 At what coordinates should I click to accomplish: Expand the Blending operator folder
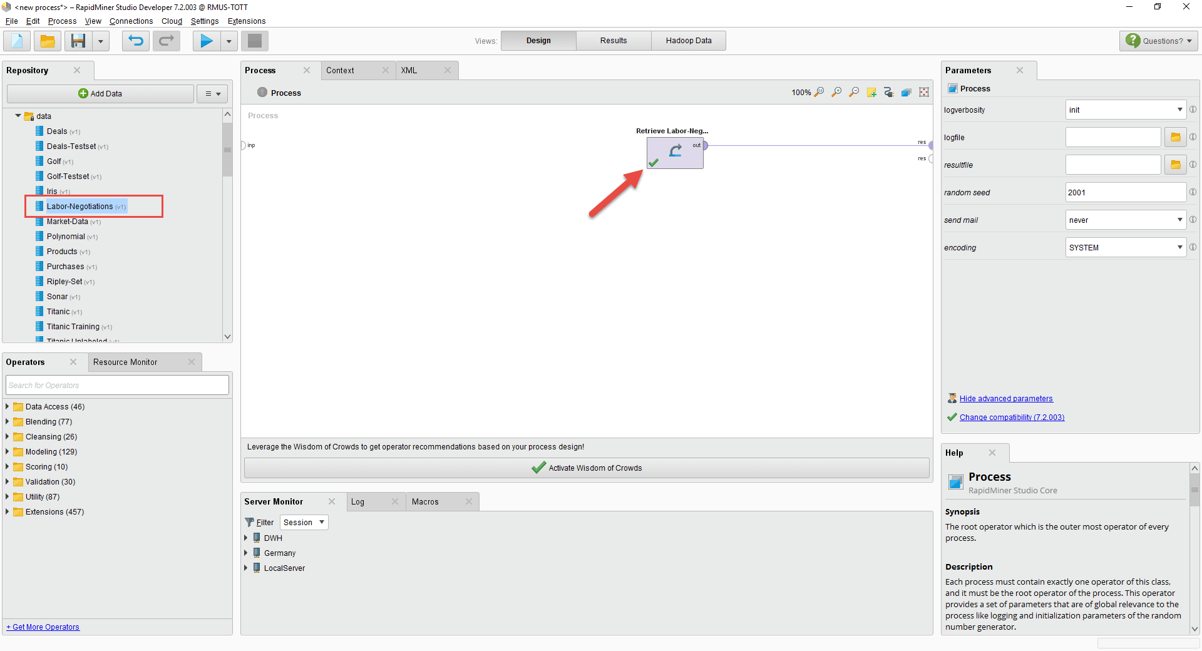coord(8,421)
